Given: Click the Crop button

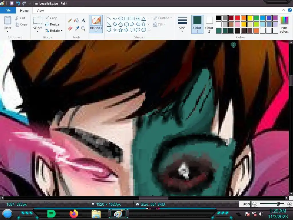Looking at the screenshot, I should 51,18.
